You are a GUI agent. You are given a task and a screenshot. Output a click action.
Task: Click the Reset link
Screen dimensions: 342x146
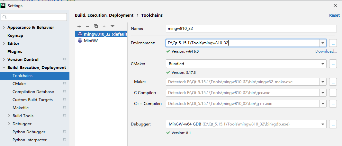click(334, 15)
